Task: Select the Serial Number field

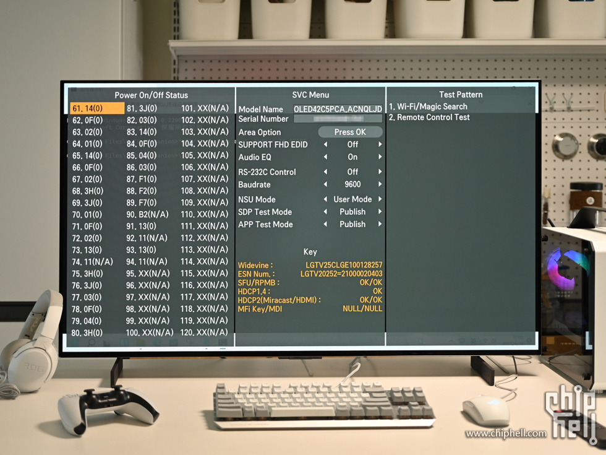Action: pos(338,119)
